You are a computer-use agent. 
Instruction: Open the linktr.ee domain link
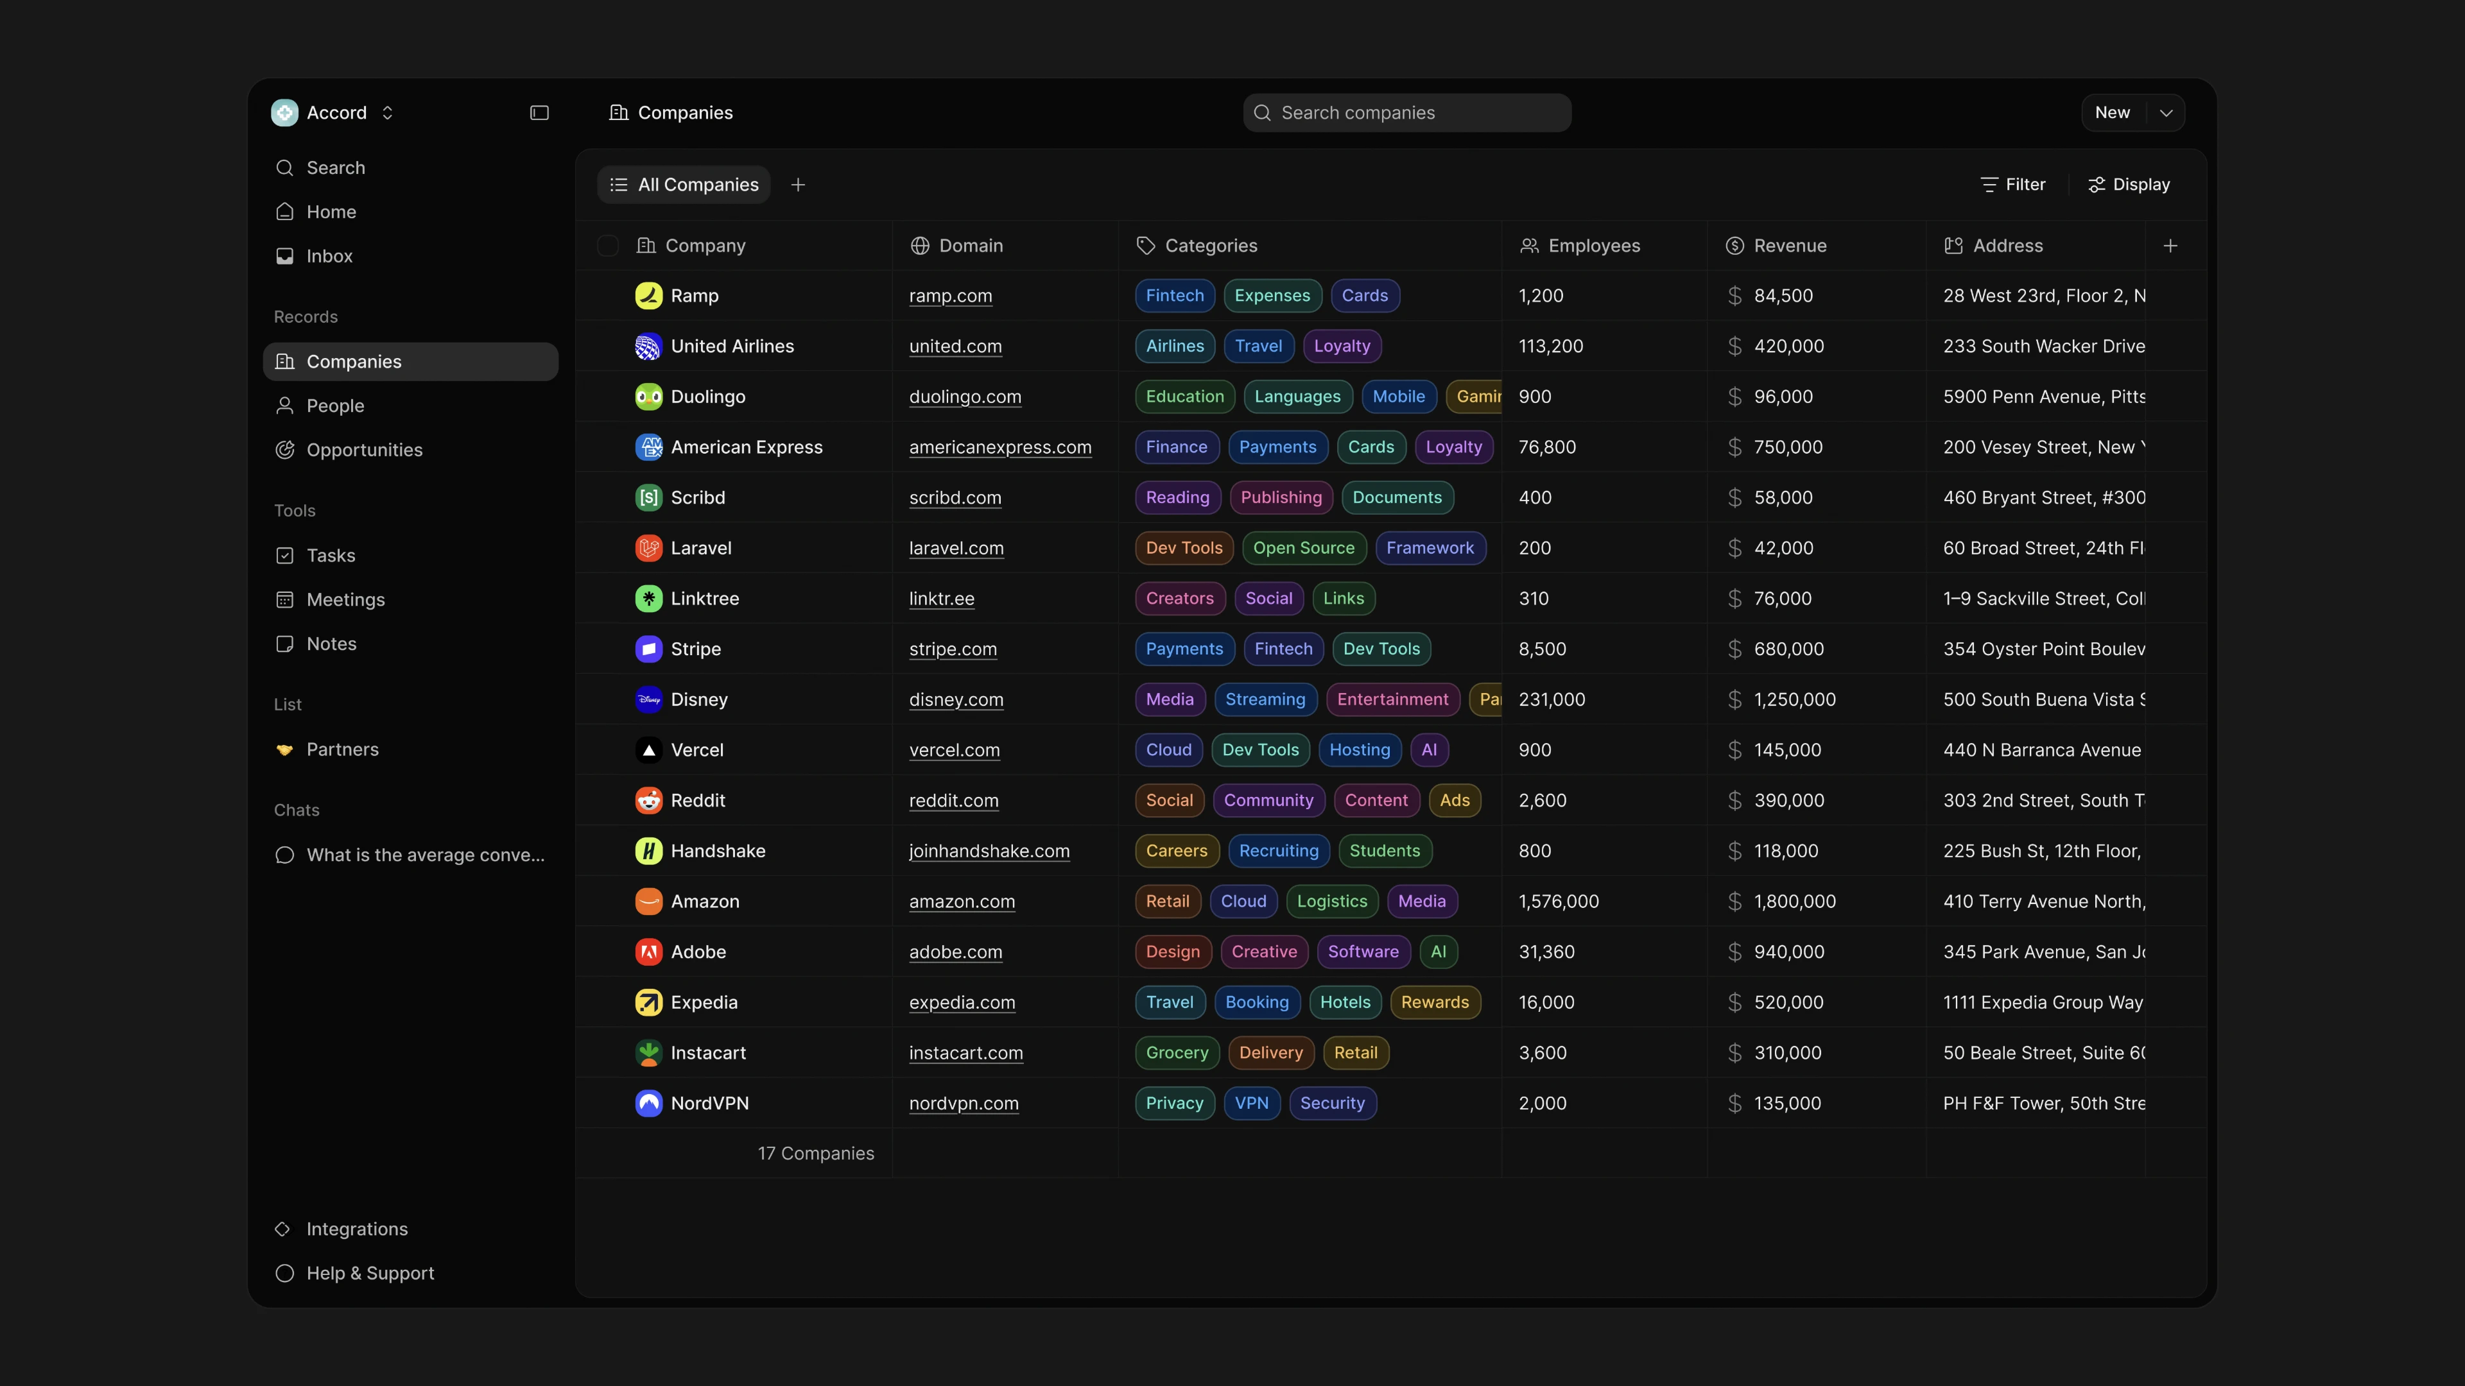(942, 599)
